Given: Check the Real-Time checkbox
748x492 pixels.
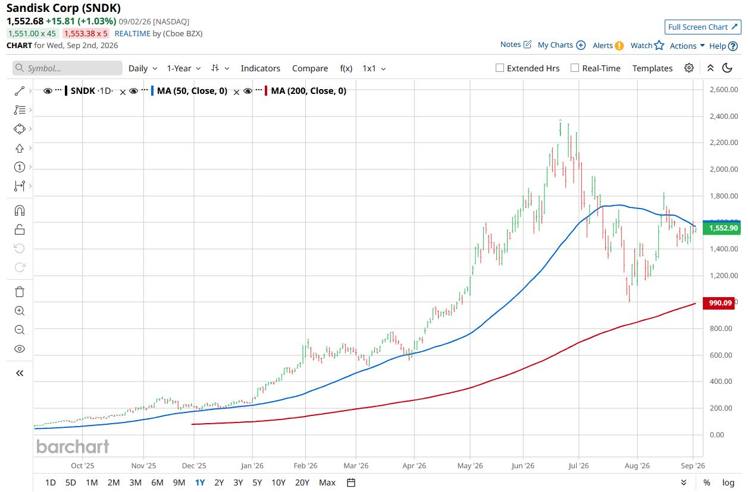Looking at the screenshot, I should [575, 68].
